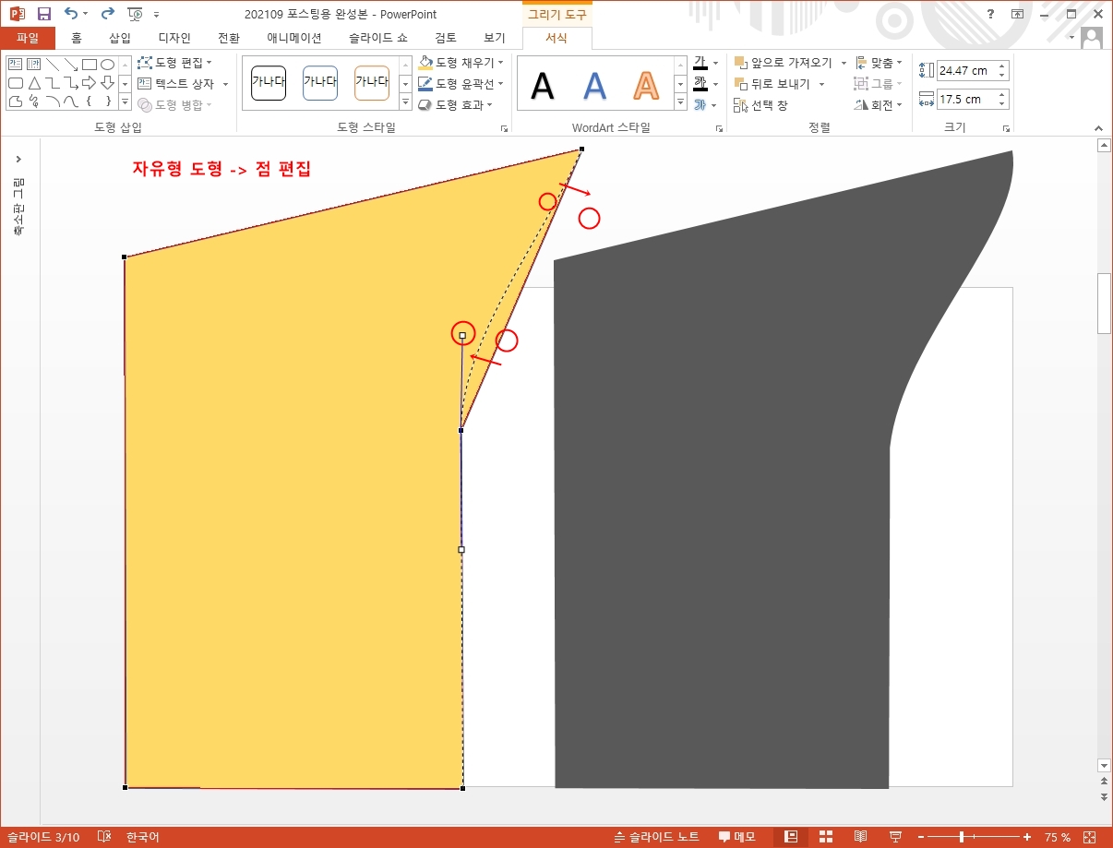Screen dimensions: 1113x848
Task: Select the vertical text box shape in gallery
Action: (34, 64)
